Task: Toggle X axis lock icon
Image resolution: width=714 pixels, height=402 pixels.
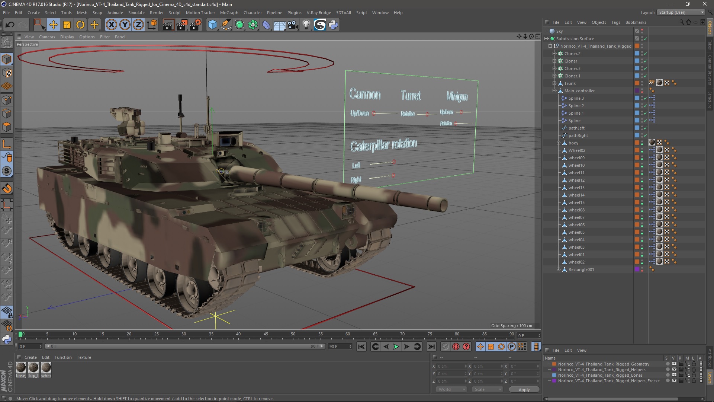Action: coord(111,25)
